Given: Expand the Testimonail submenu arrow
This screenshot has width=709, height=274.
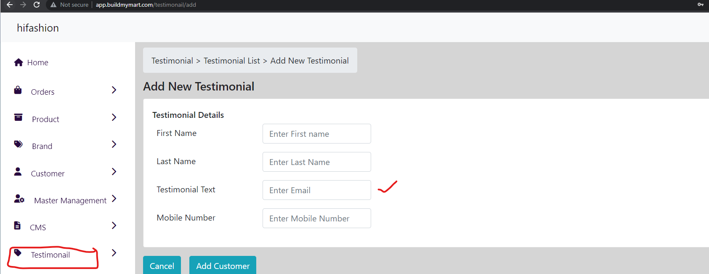Looking at the screenshot, I should (x=114, y=253).
